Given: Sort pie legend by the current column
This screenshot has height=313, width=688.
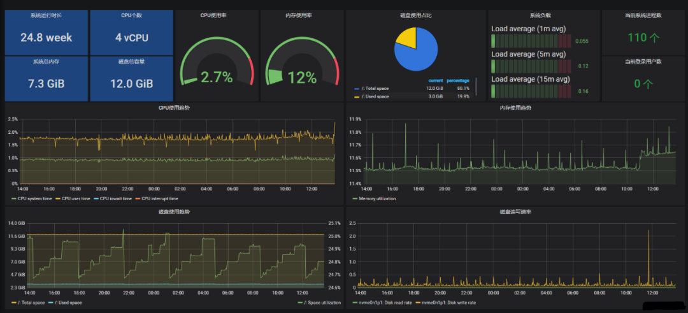Looking at the screenshot, I should coord(434,81).
